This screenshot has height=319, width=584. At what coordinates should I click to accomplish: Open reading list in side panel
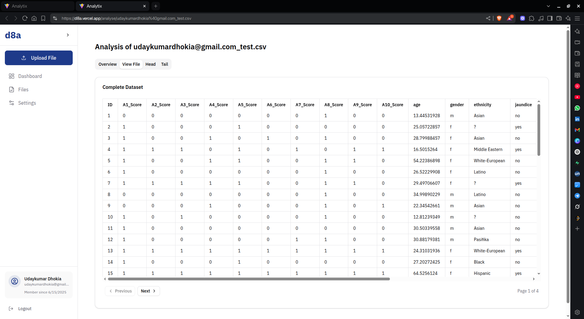pos(577,75)
